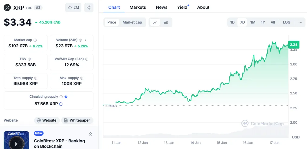Click the circulating supply verified badge
This screenshot has height=149, width=307.
66,97
